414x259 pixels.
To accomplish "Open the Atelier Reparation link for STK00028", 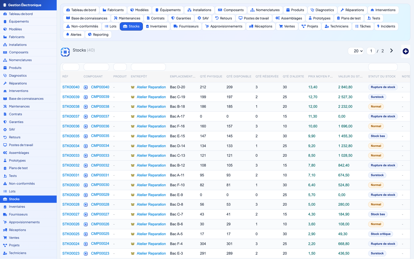I will [151, 205].
